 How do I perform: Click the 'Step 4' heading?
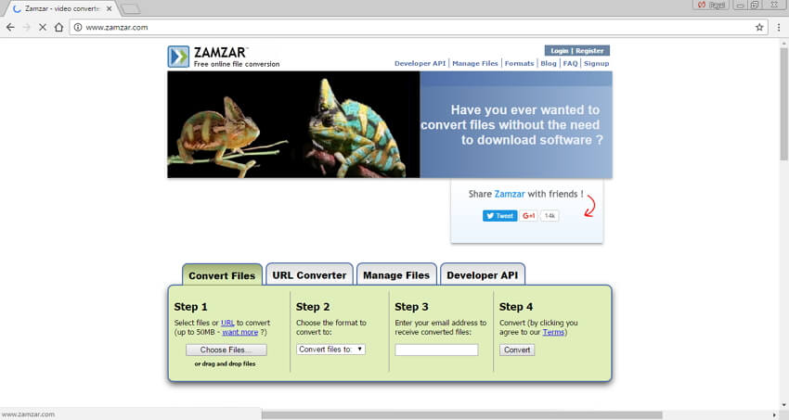click(516, 307)
